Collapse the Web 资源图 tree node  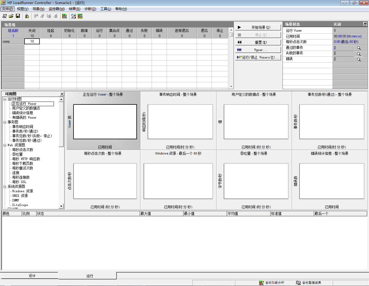[5, 145]
